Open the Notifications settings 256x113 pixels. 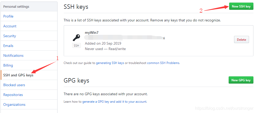[13, 55]
